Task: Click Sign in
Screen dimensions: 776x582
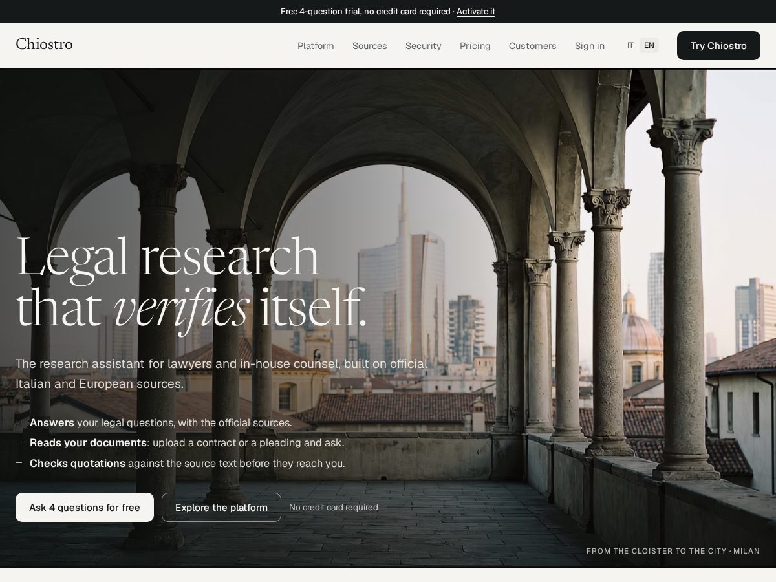Action: coord(590,46)
